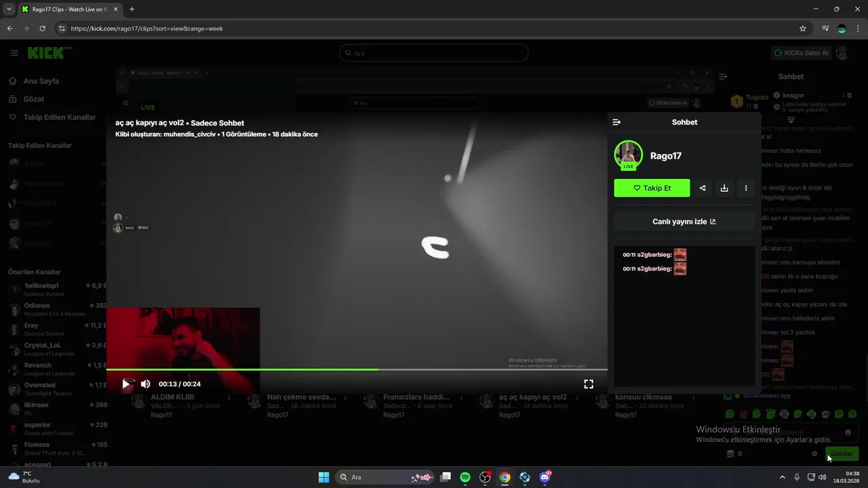The width and height of the screenshot is (868, 488).
Task: Open Eray recommended channel
Action: [57, 329]
